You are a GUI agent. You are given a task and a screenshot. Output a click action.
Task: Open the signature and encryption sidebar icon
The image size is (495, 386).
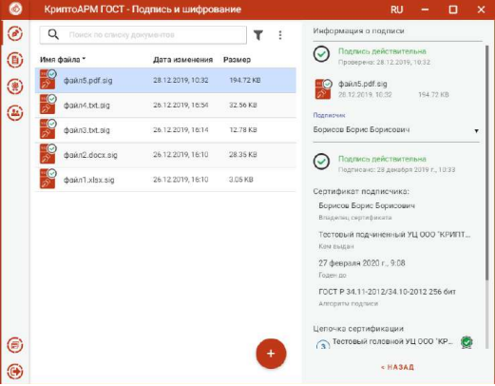click(x=15, y=33)
